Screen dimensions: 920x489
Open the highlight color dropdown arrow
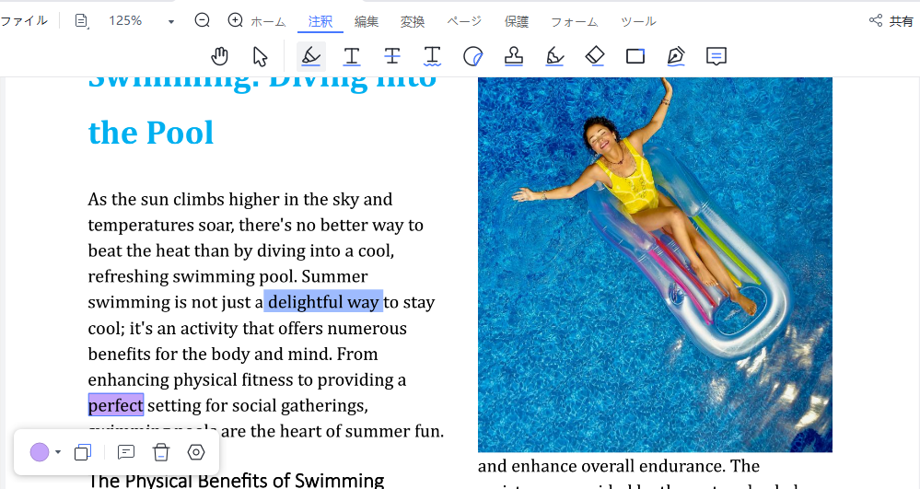pyautogui.click(x=58, y=452)
